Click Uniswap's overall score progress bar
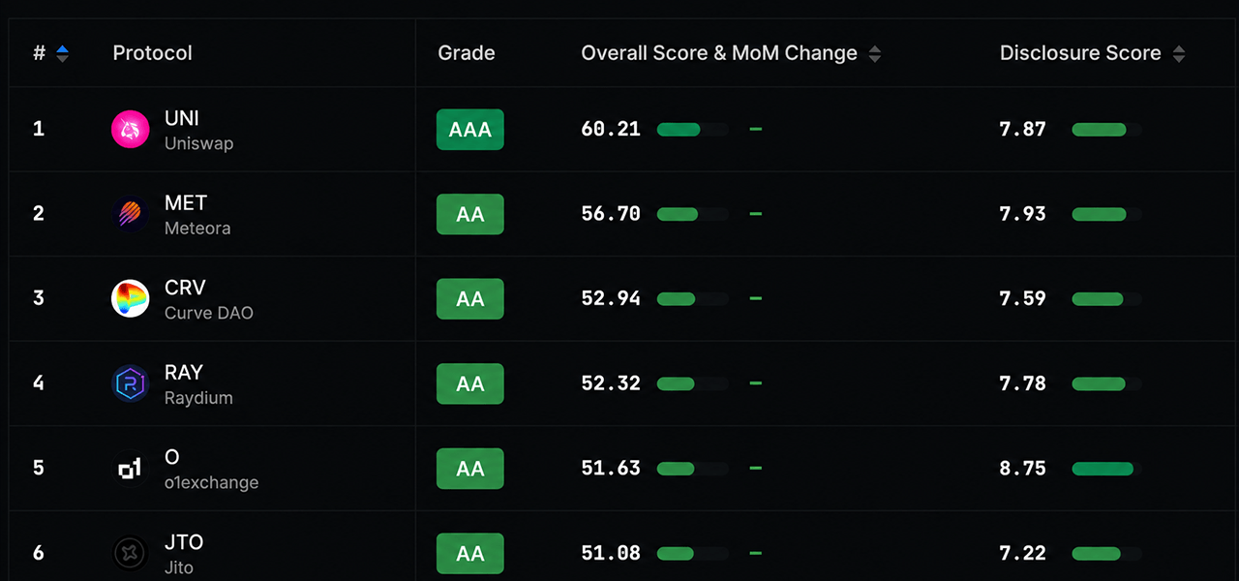Image resolution: width=1239 pixels, height=581 pixels. 692,130
